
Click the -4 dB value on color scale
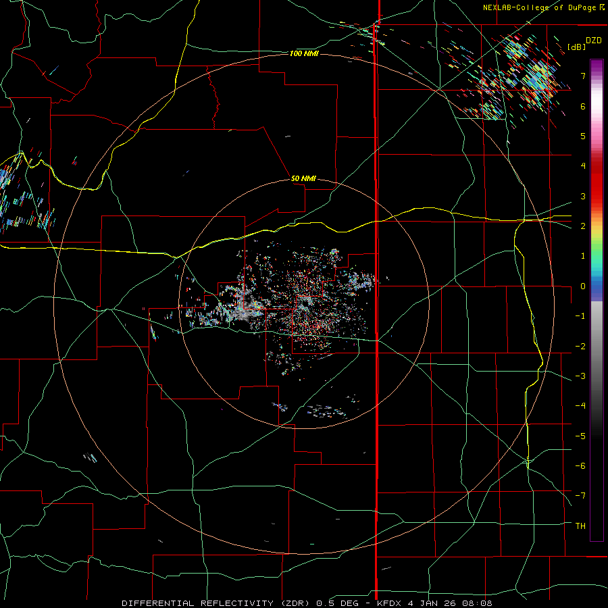(x=580, y=406)
